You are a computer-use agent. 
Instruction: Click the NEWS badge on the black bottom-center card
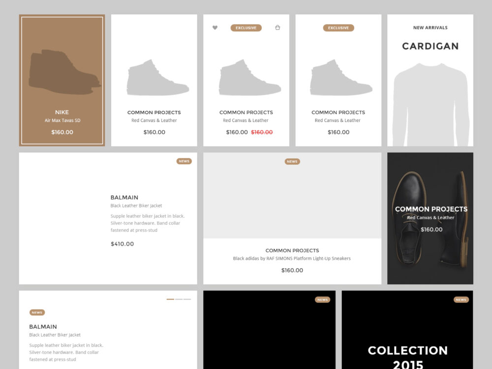(322, 299)
